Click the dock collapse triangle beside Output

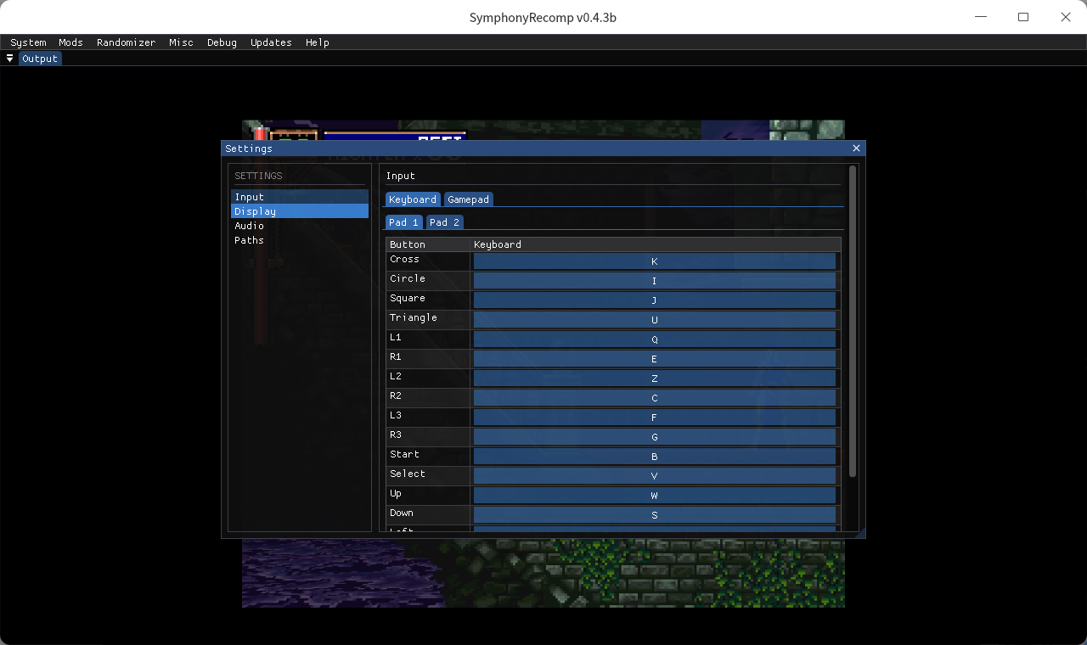[x=9, y=59]
